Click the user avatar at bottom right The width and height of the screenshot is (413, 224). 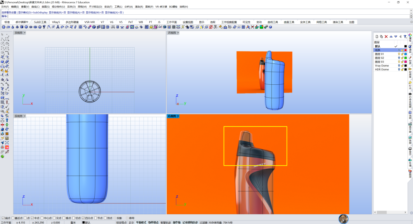click(x=344, y=219)
